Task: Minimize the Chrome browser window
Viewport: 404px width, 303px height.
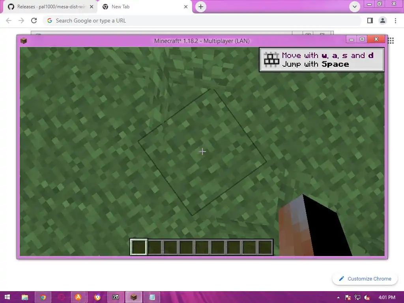Action: pos(369,4)
